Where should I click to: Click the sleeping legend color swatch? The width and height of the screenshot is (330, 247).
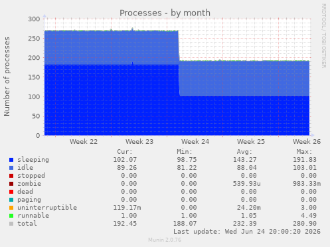(11, 160)
